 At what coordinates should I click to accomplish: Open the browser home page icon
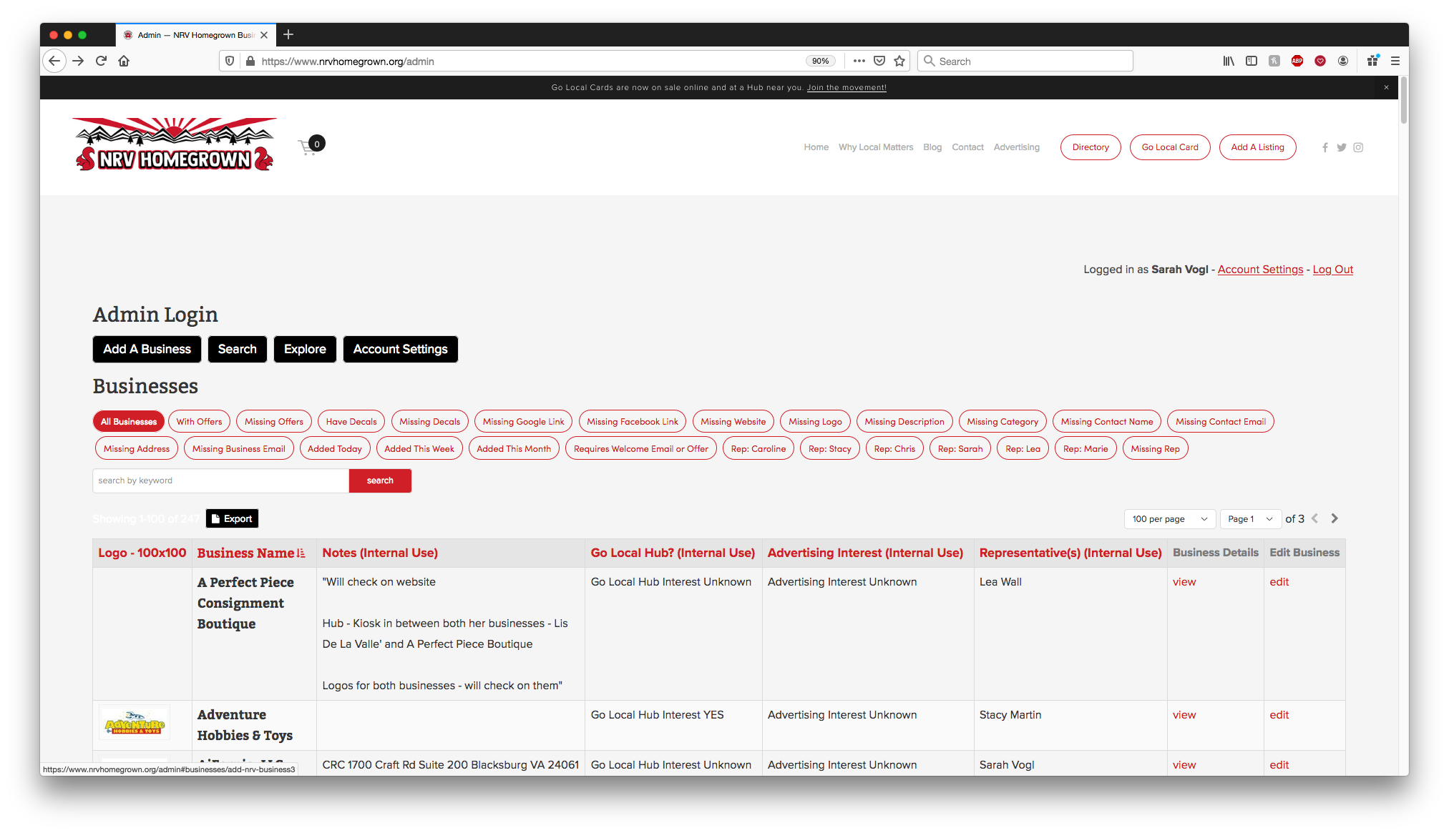pyautogui.click(x=124, y=61)
